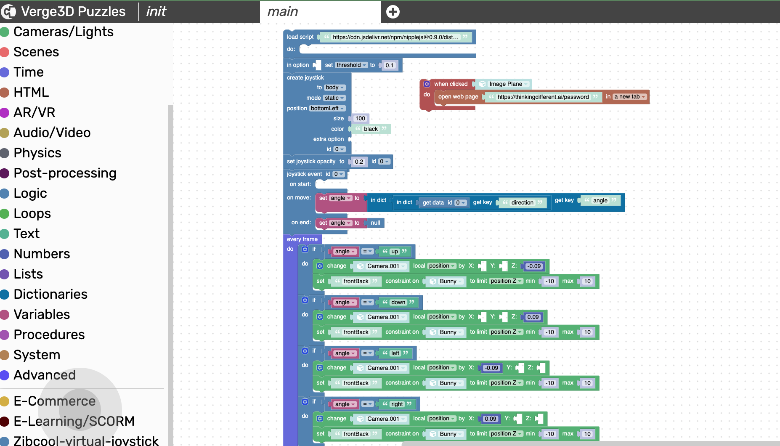This screenshot has width=780, height=446.
Task: Click gear on change block with X -0.09
Action: [320, 368]
